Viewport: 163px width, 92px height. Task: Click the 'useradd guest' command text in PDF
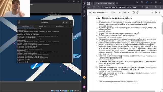pyautogui.click(x=105, y=26)
